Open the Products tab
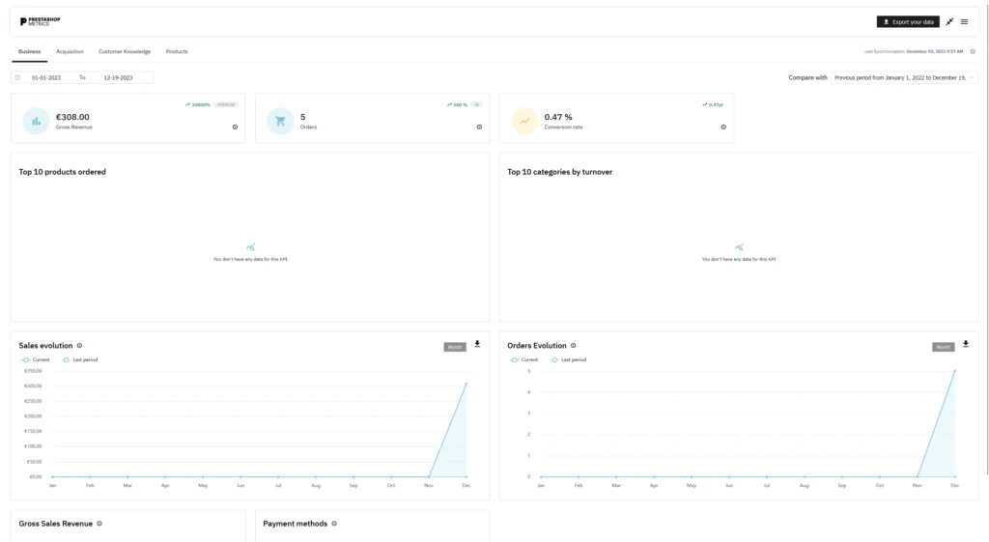The height and width of the screenshot is (542, 989). pos(177,52)
